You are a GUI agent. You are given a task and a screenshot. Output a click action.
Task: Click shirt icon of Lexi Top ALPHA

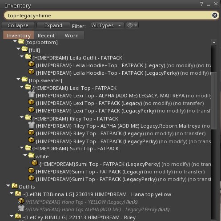(31, 94)
